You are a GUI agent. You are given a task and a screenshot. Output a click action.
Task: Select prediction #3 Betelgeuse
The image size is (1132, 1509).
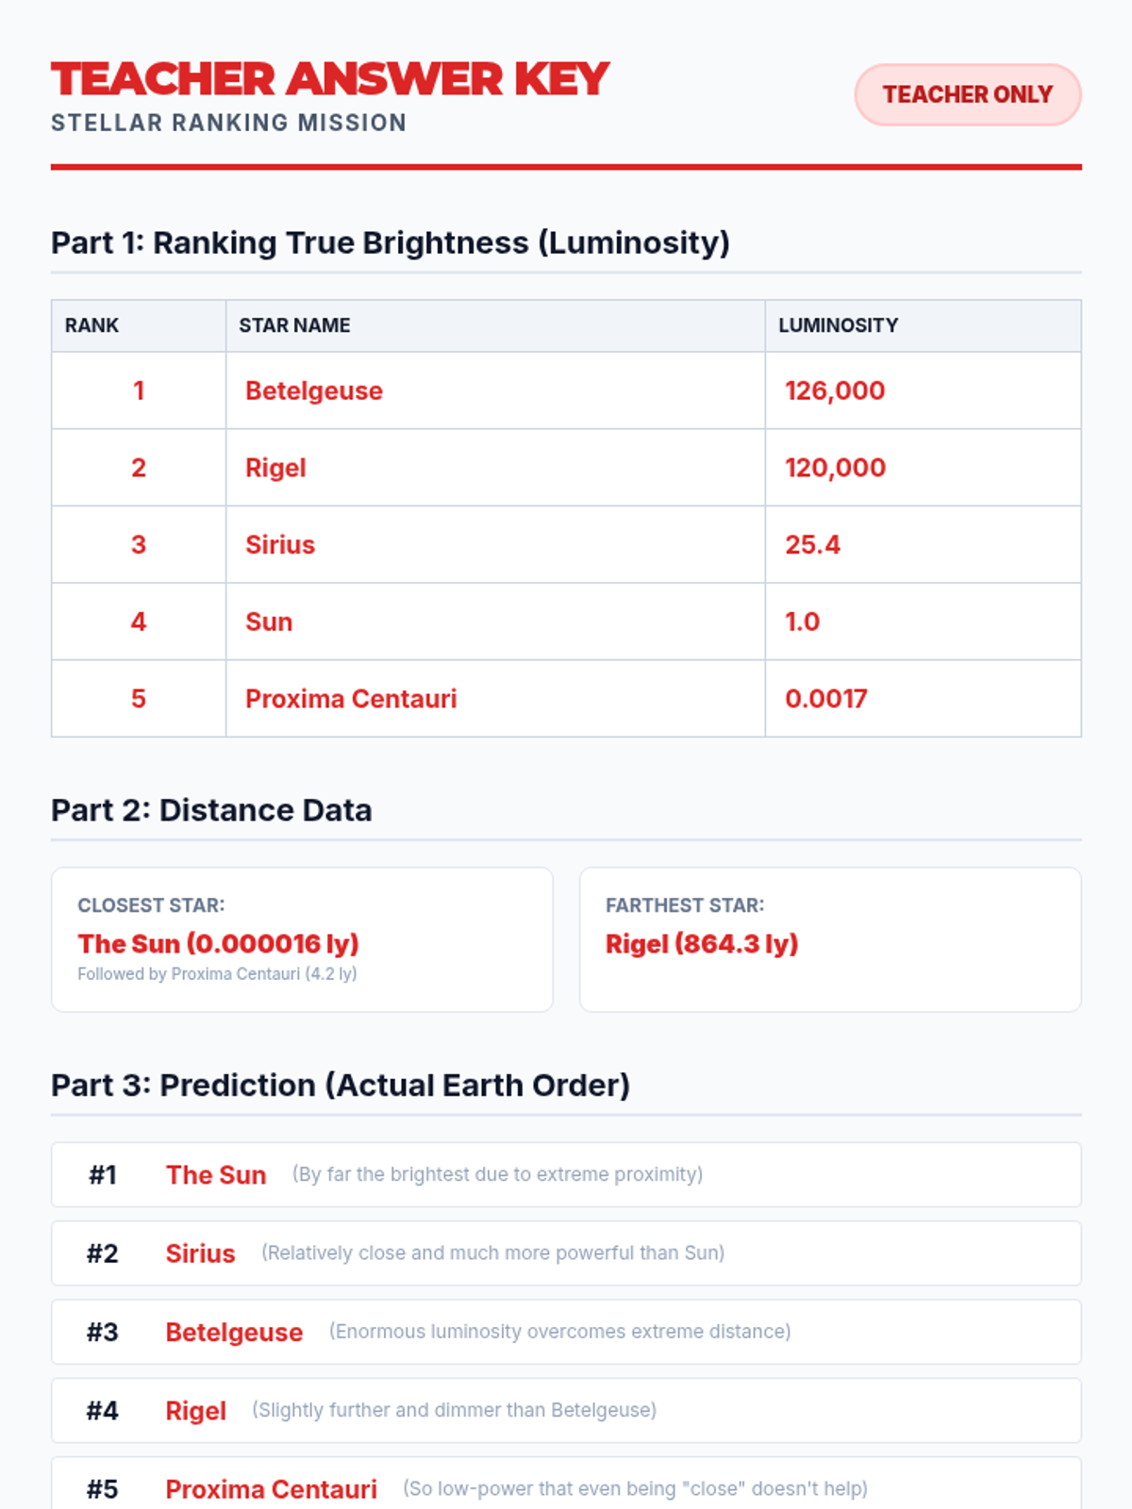pos(234,1333)
